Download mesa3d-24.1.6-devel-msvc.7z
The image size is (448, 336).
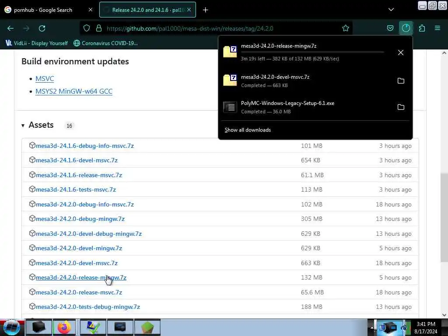tap(77, 160)
